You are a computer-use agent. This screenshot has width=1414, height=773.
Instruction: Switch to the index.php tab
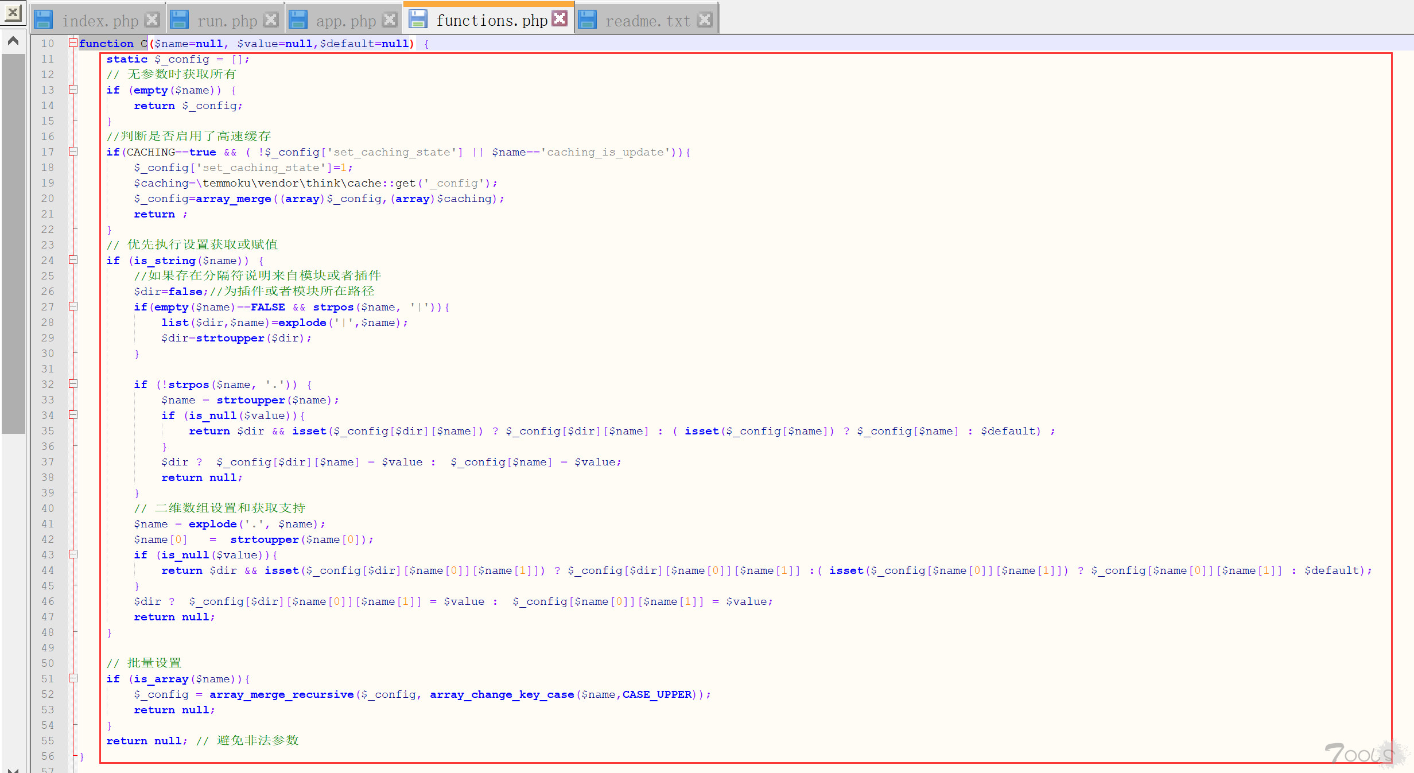[100, 21]
